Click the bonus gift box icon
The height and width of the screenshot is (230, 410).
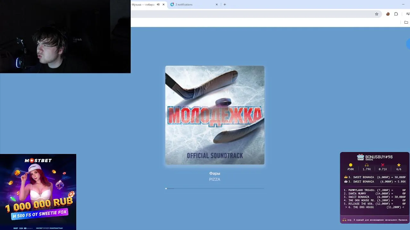tap(361, 157)
